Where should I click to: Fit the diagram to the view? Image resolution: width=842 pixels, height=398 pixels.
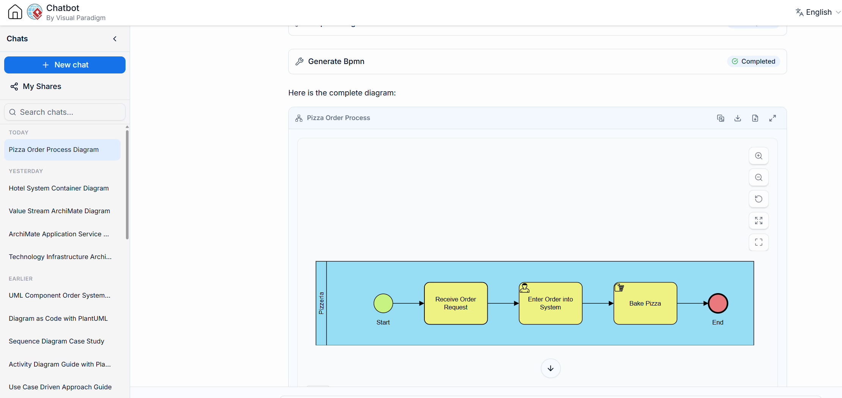(x=759, y=220)
